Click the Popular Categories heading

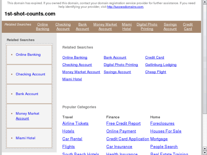click(x=79, y=107)
